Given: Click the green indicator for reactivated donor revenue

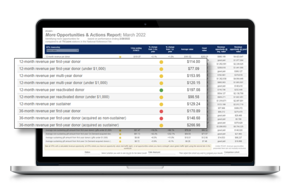Looking at the screenshot, I should [x=161, y=90].
